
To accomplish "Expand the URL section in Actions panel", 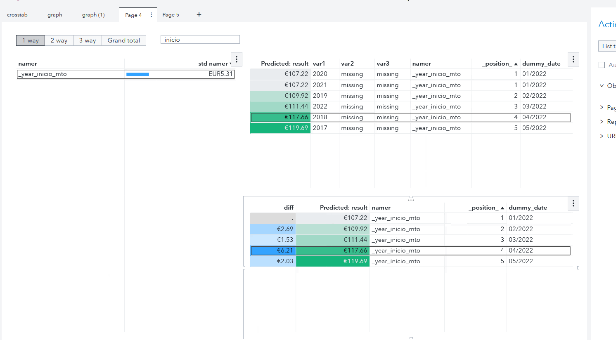I will click(x=602, y=135).
